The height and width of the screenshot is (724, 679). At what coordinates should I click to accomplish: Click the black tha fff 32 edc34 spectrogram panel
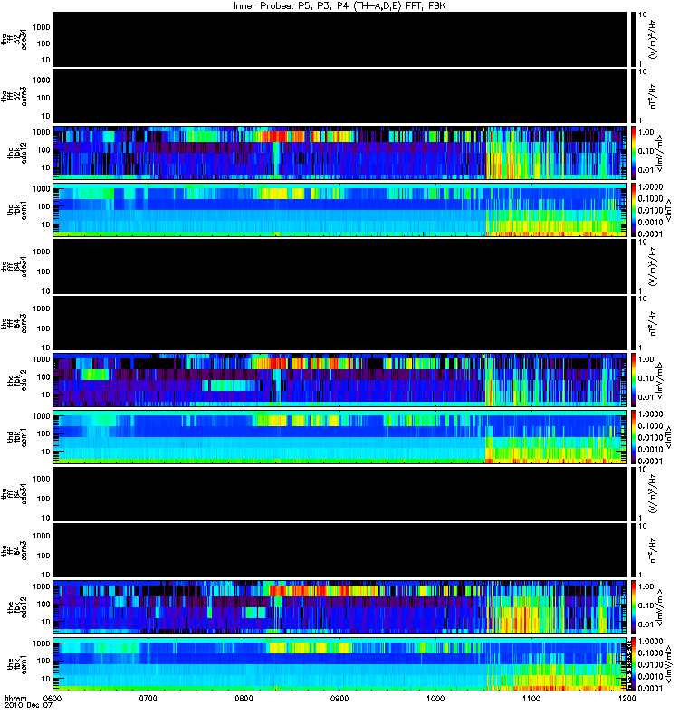point(340,39)
